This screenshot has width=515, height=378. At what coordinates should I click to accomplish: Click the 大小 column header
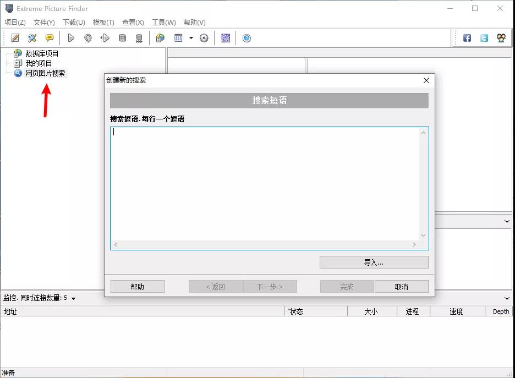[372, 311]
